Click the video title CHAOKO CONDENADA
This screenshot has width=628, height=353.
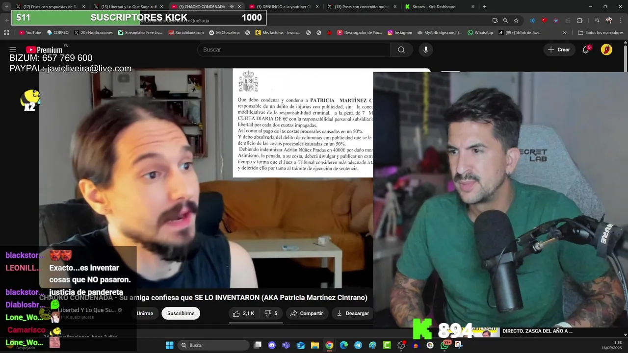(203, 298)
